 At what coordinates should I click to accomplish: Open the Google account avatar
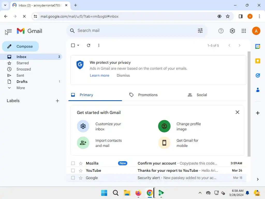(x=256, y=31)
